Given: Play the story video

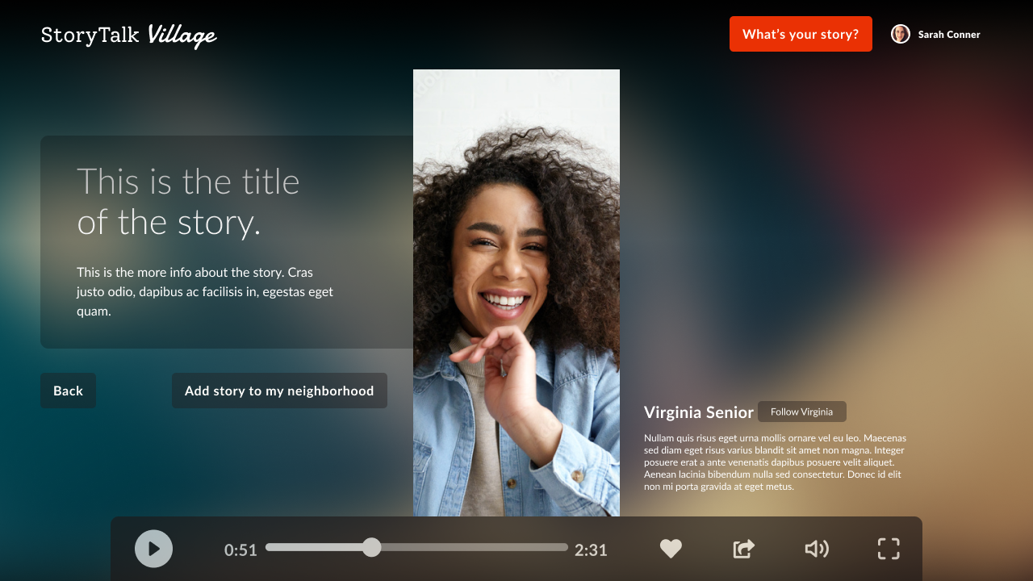Looking at the screenshot, I should (153, 549).
